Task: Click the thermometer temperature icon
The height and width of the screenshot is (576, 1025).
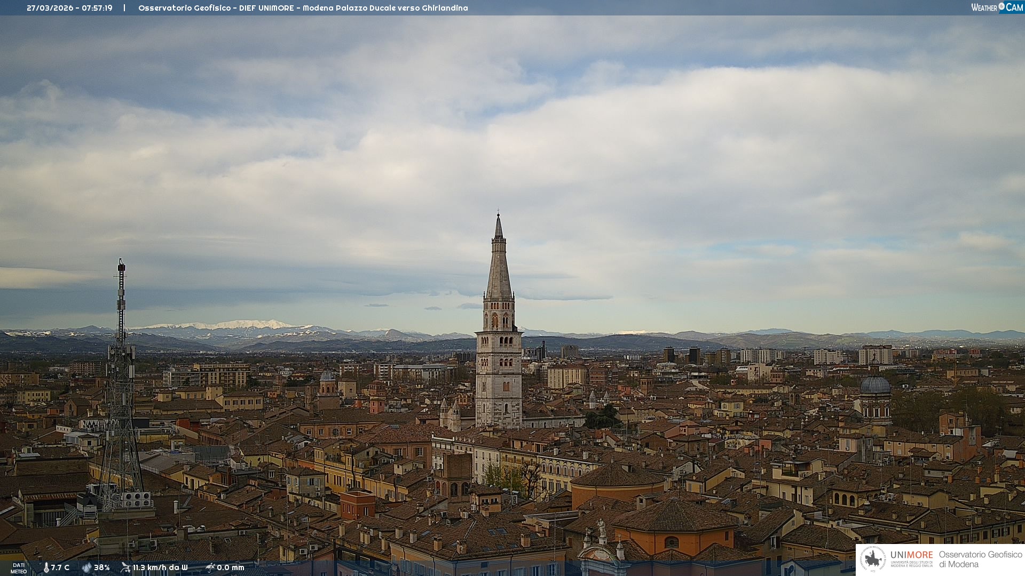Action: tap(46, 567)
